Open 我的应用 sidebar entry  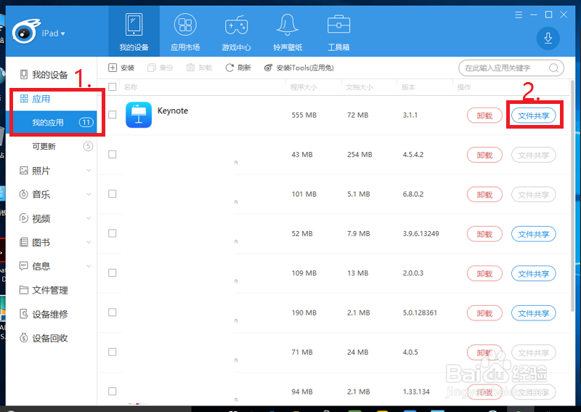[x=51, y=122]
